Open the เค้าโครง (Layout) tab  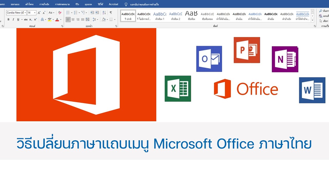[29, 4]
